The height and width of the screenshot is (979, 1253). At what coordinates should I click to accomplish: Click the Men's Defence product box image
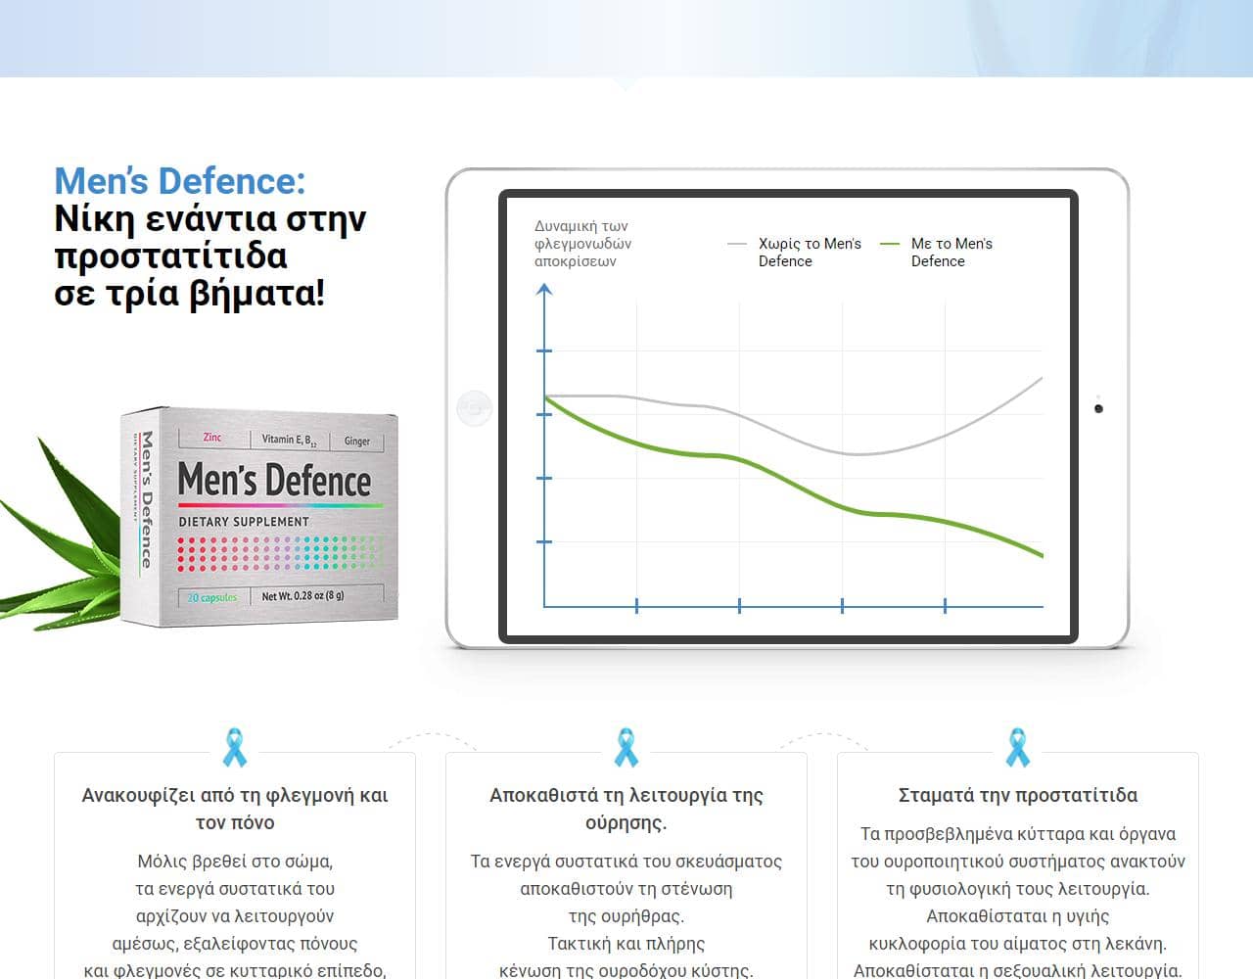click(259, 514)
